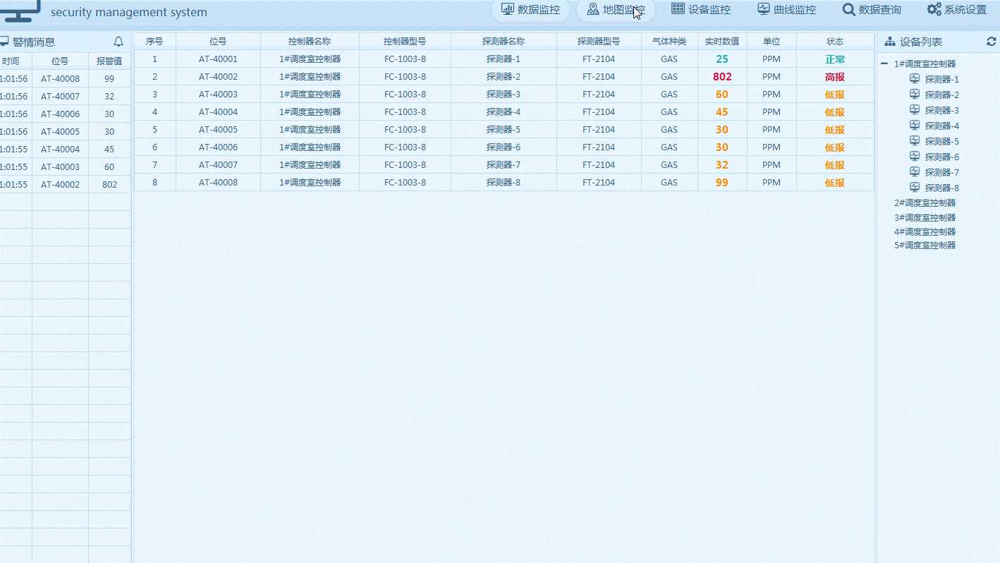Open 系统设置 tab
The width and height of the screenshot is (1000, 563).
tap(957, 10)
